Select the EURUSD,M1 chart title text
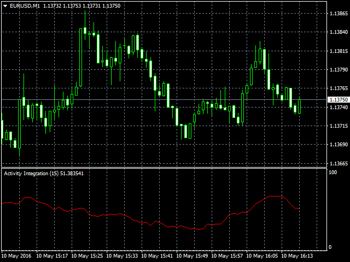 point(25,6)
